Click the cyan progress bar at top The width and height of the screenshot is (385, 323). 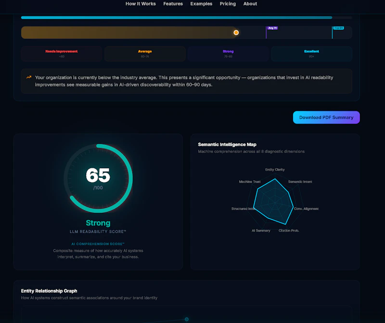click(x=177, y=18)
